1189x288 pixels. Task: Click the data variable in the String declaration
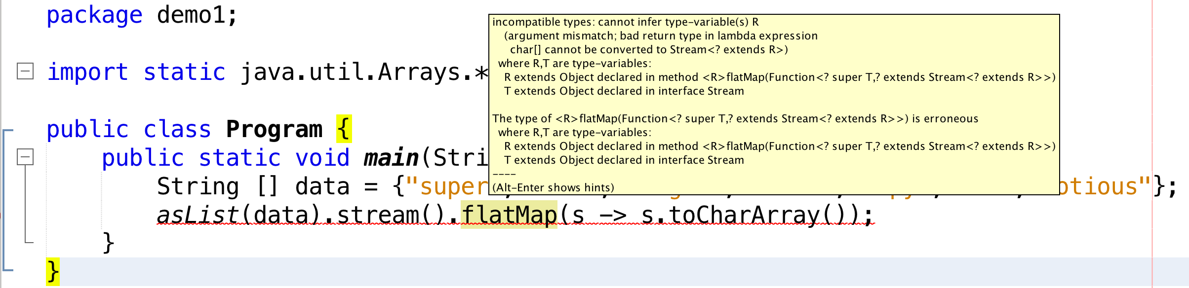322,186
